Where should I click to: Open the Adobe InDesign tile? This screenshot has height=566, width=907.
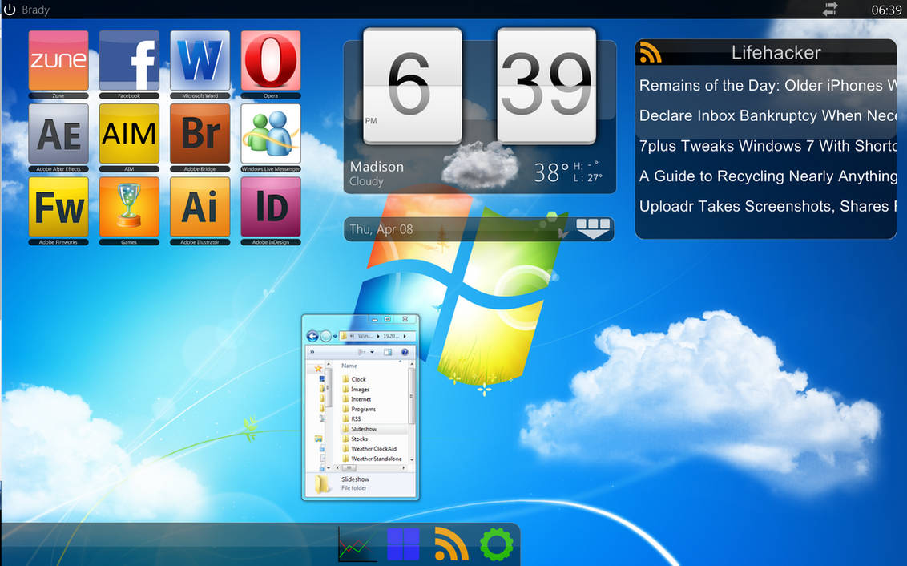(x=271, y=207)
